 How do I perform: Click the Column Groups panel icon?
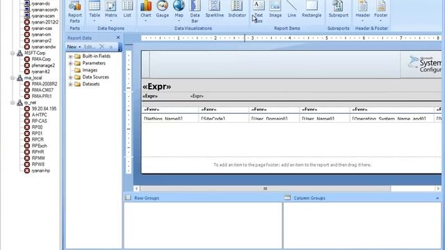287,198
